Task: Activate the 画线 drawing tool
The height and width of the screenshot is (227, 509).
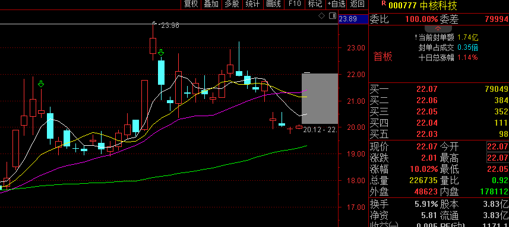Action: tap(273, 4)
